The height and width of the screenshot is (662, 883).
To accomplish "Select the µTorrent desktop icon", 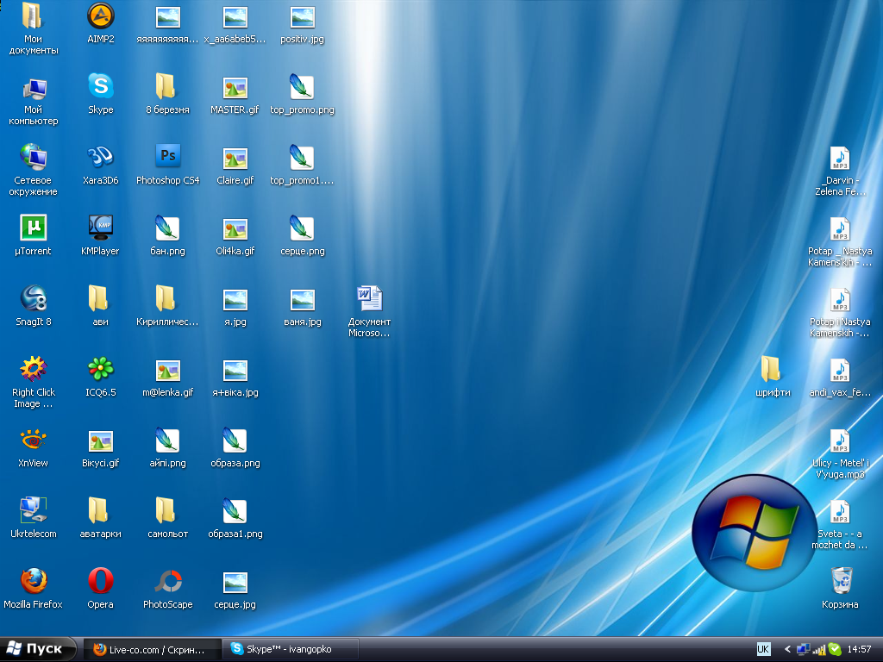I will [x=33, y=228].
